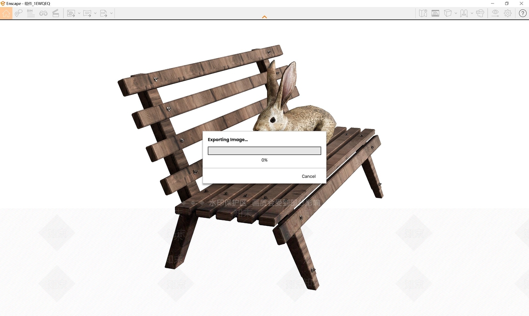Open the BIM info panel
The image size is (529, 316).
tap(30, 13)
